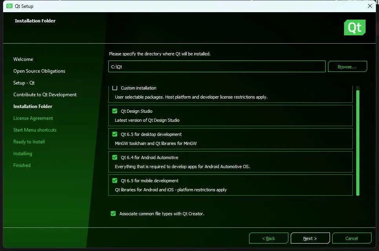Click 'Qt libraries for Android and iOS' description
Screen dimensions: 379x251
point(171,190)
